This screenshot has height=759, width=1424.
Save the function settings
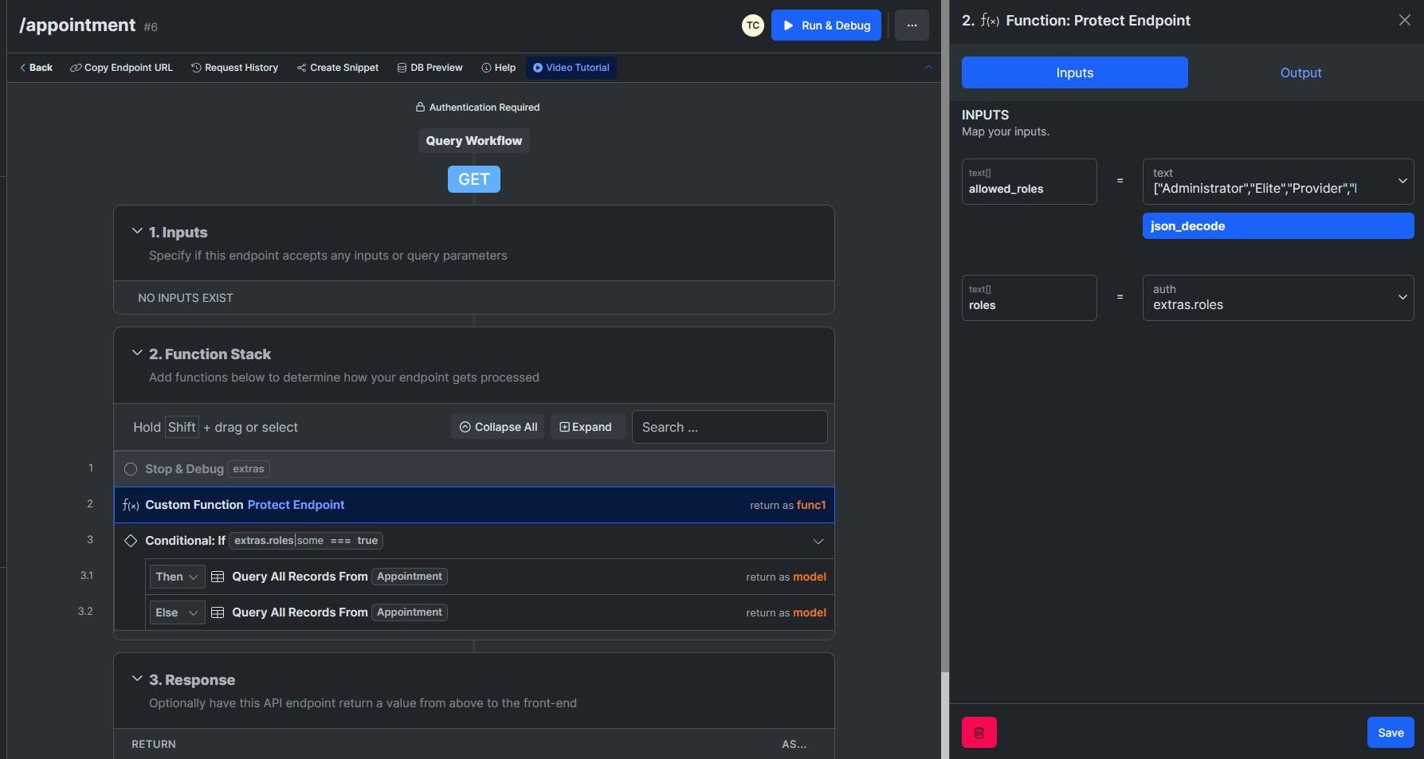click(1391, 733)
